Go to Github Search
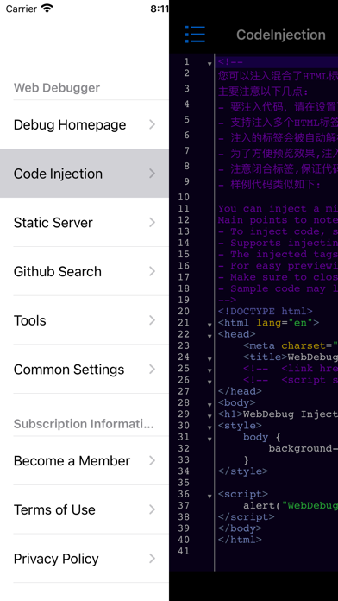Image resolution: width=338 pixels, height=601 pixels. coord(84,271)
